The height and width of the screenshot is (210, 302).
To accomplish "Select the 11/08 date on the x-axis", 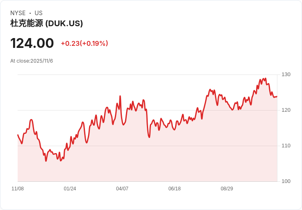I will click(18, 189).
